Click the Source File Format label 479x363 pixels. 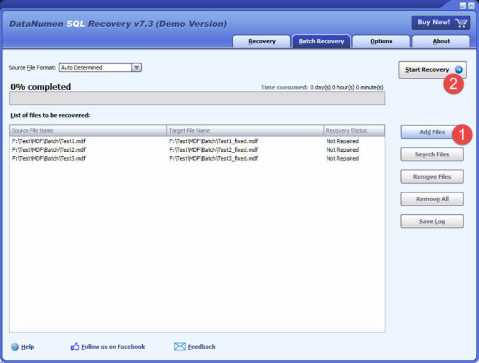click(x=32, y=67)
